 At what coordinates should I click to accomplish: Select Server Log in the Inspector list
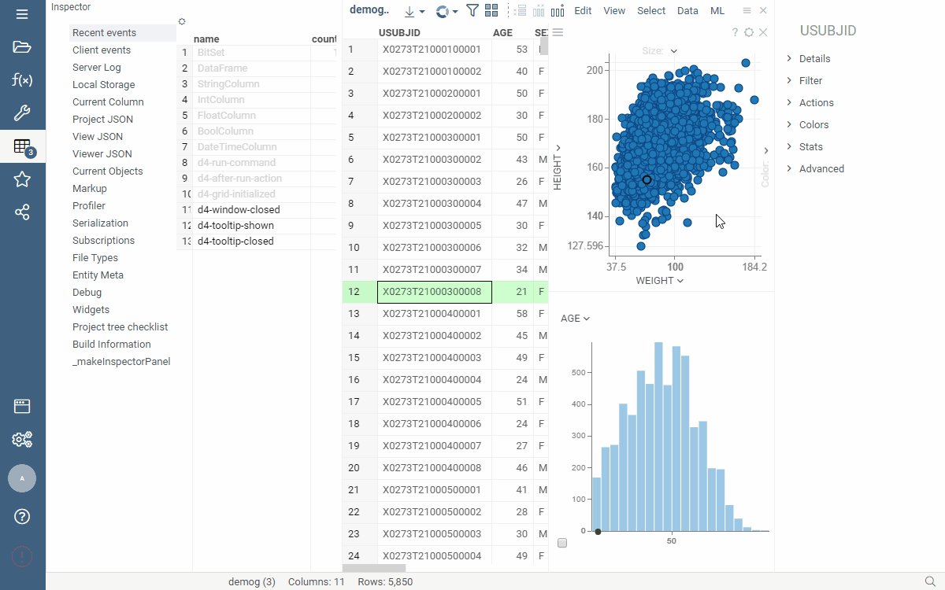point(97,68)
